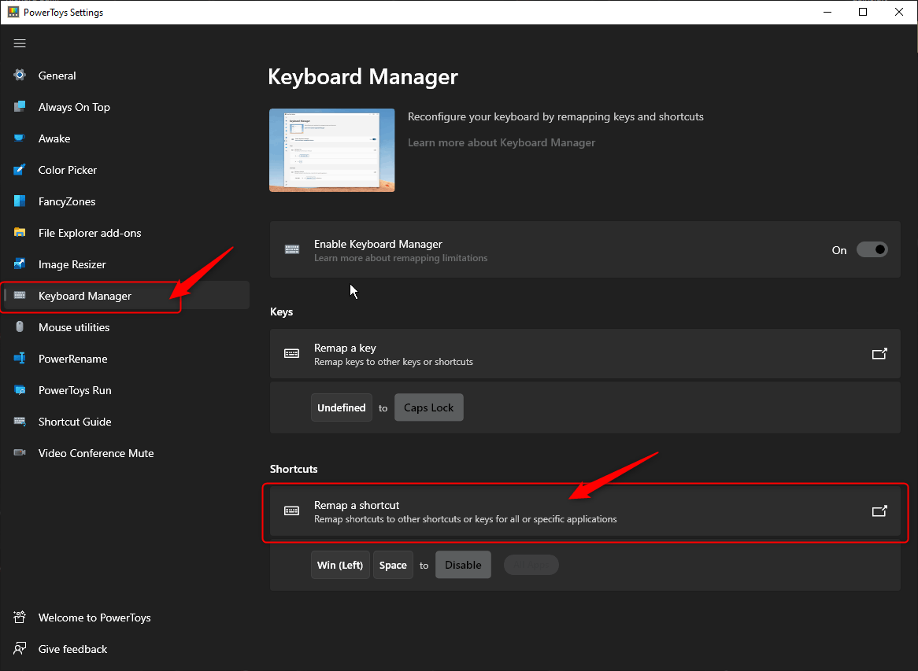
Task: Turn off the Enable Keyboard Manager switch
Action: point(872,250)
